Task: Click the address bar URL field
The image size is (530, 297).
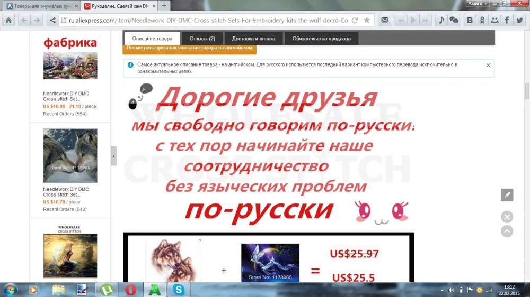Action: [x=208, y=20]
